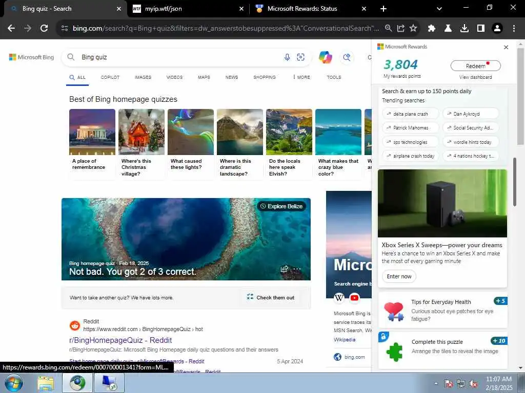Open the View dashboard link
The image size is (525, 393).
475,77
